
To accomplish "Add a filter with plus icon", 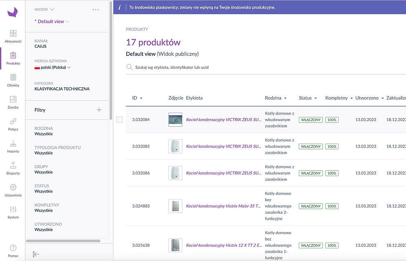I will click(x=99, y=110).
